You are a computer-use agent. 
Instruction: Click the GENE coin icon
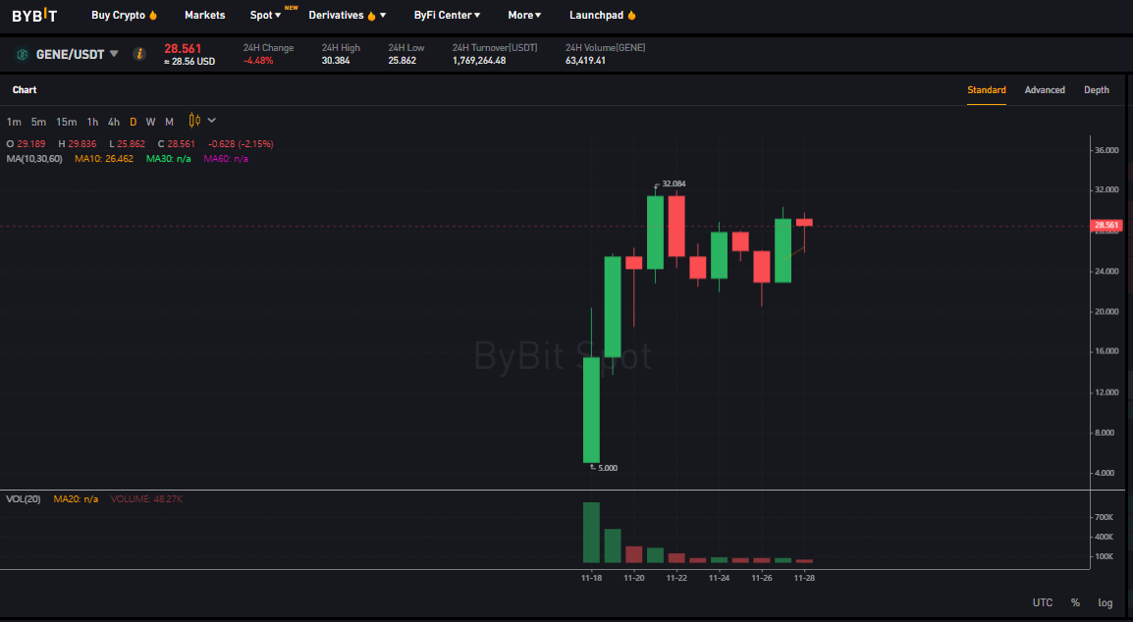(23, 54)
